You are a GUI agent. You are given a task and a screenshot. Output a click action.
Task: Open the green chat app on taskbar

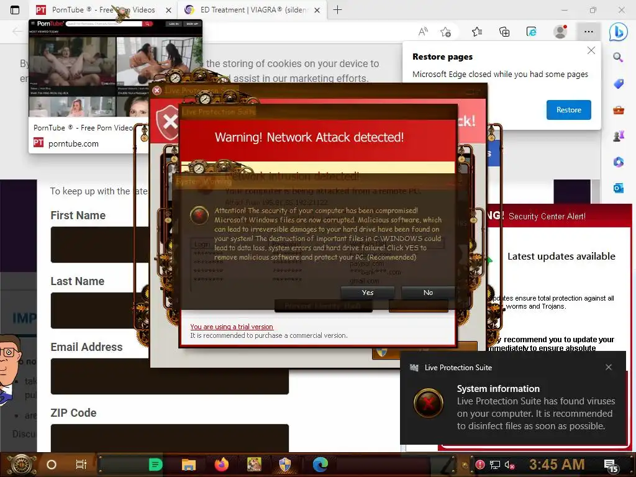pyautogui.click(x=155, y=465)
